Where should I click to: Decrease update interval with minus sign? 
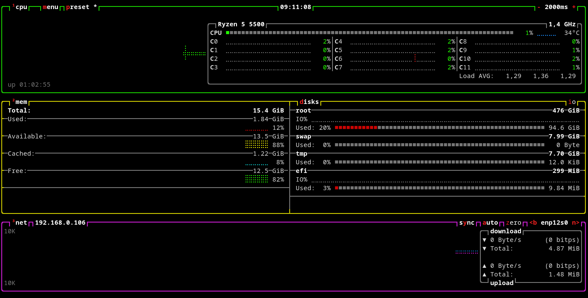point(539,7)
